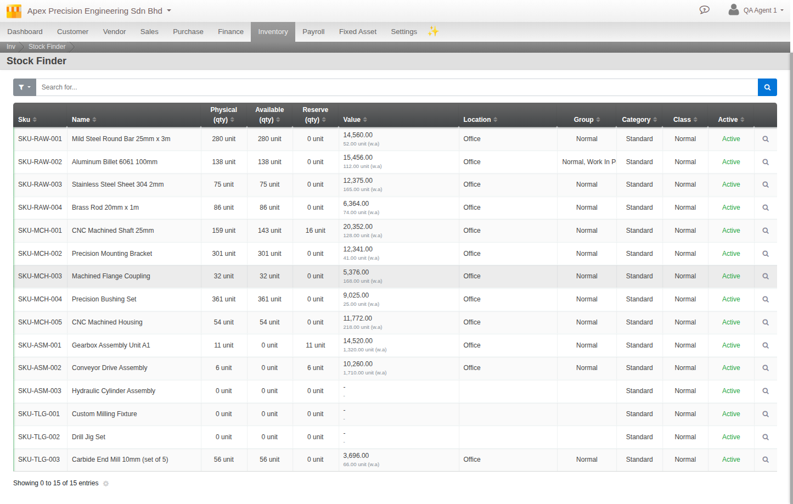Open the Sales menu

(x=149, y=32)
